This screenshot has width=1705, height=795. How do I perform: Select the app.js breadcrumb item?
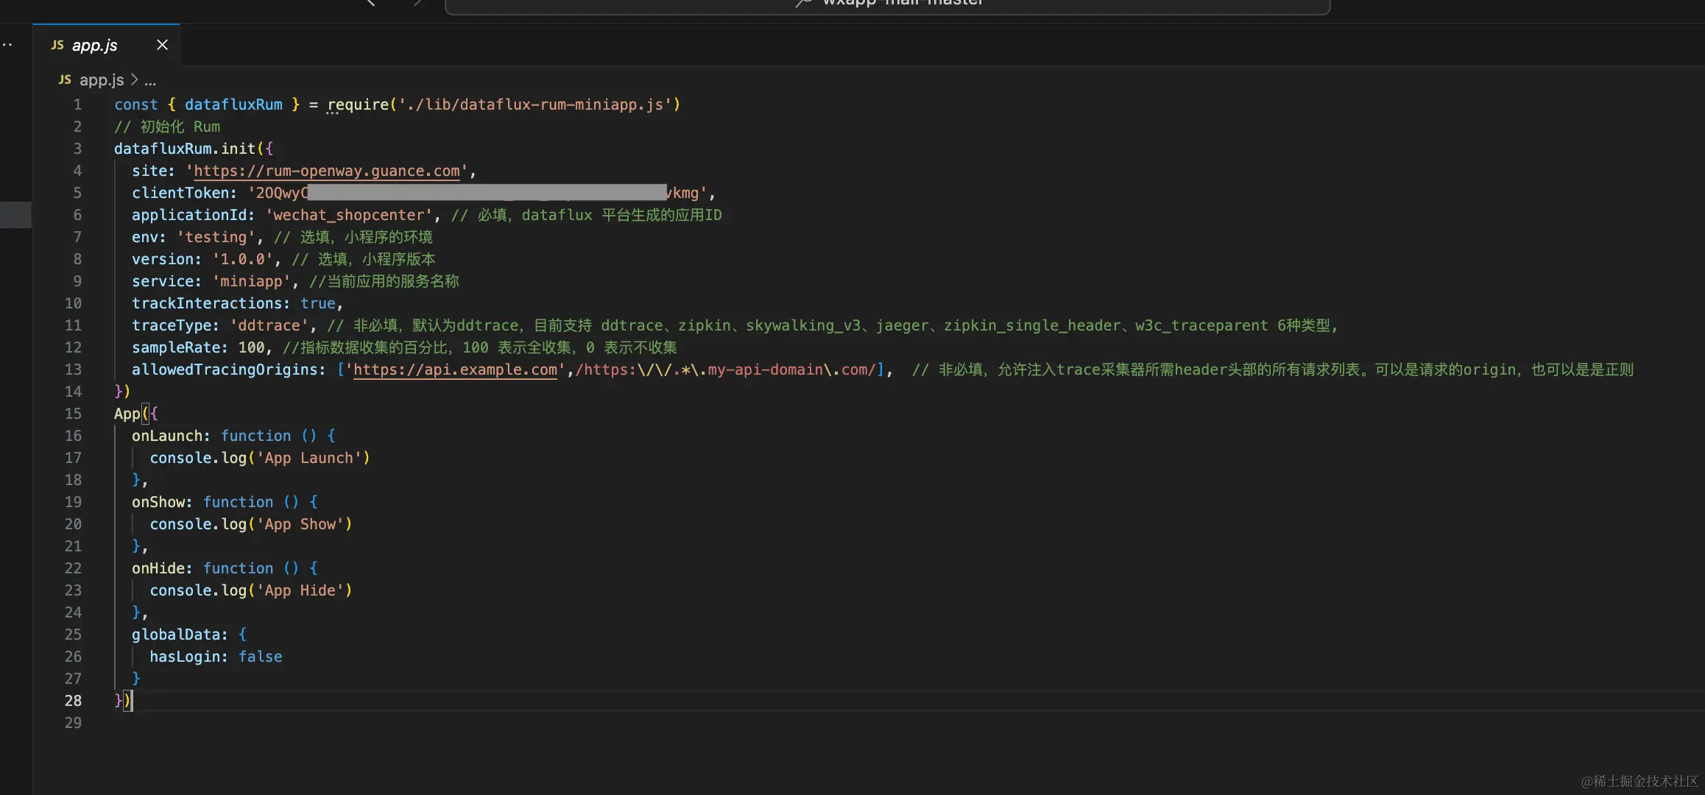point(101,79)
